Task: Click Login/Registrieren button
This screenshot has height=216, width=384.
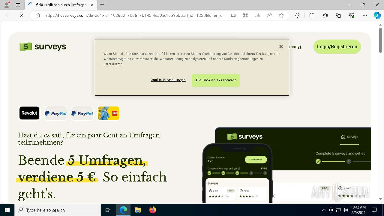Action: [337, 47]
